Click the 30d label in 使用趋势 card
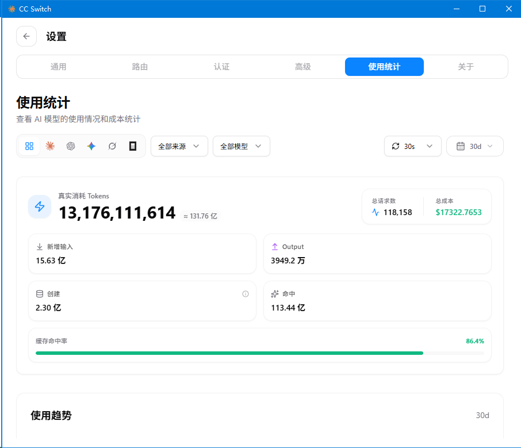Viewport: 521px width, 448px height. point(482,415)
